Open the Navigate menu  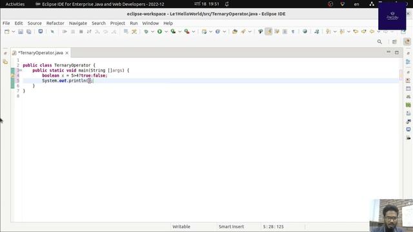click(x=78, y=23)
